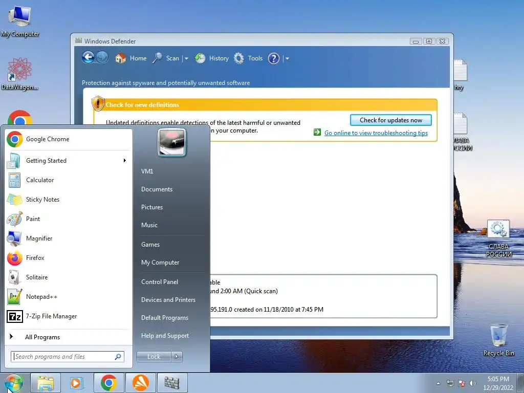Show hidden system tray icons
This screenshot has height=393, width=524.
coord(438,383)
